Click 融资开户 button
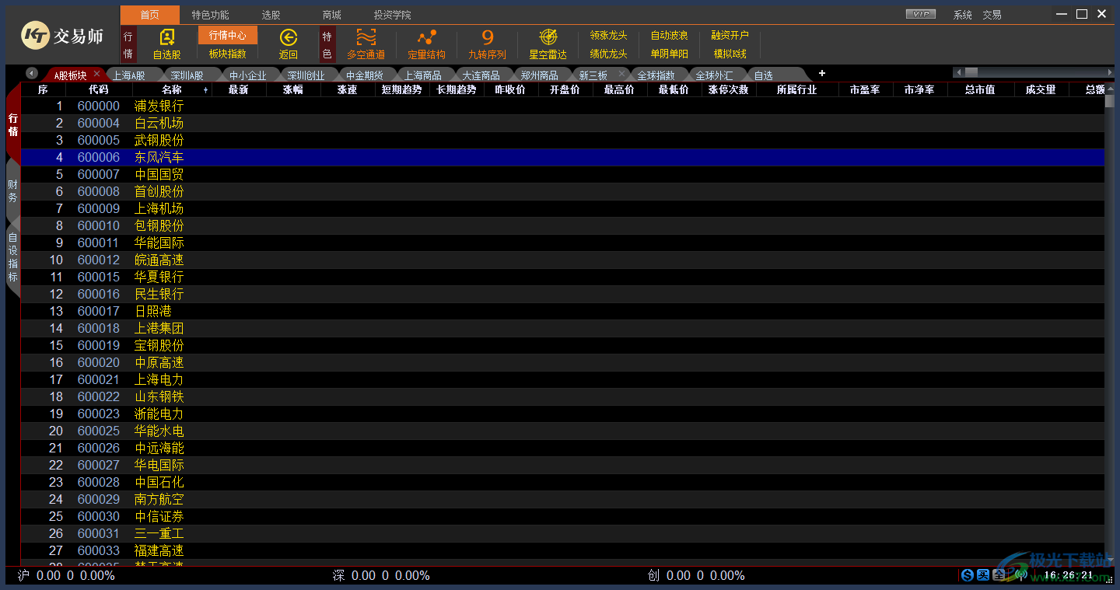The width and height of the screenshot is (1120, 590). (730, 35)
